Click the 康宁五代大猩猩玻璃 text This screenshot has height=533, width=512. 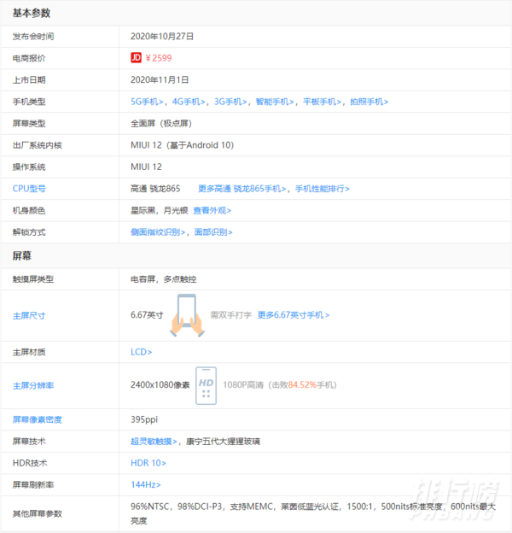click(223, 442)
